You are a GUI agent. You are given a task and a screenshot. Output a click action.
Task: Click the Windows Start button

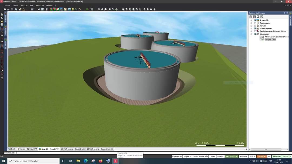[x=4, y=161]
